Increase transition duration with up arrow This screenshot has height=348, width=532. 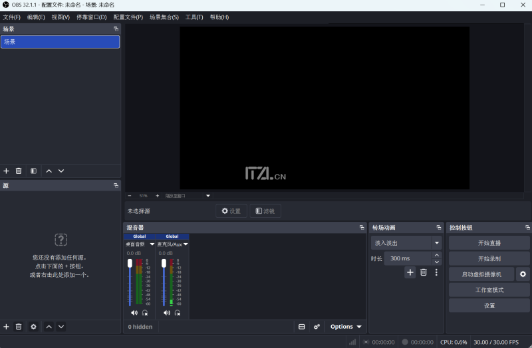pyautogui.click(x=437, y=255)
